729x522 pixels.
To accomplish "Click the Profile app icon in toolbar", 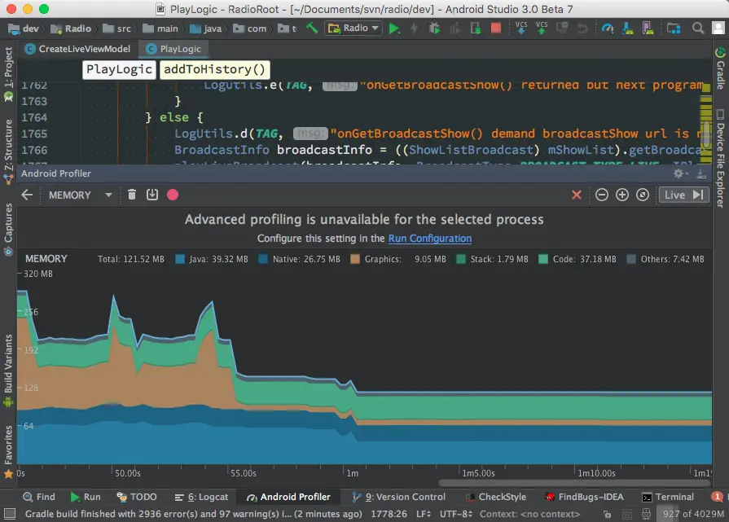I will (x=455, y=29).
